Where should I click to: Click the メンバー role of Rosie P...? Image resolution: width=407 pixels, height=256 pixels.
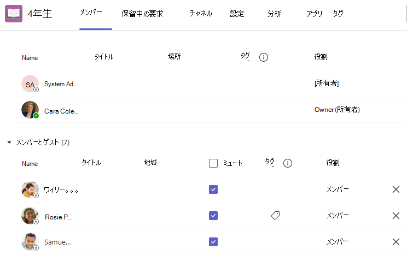(x=338, y=215)
